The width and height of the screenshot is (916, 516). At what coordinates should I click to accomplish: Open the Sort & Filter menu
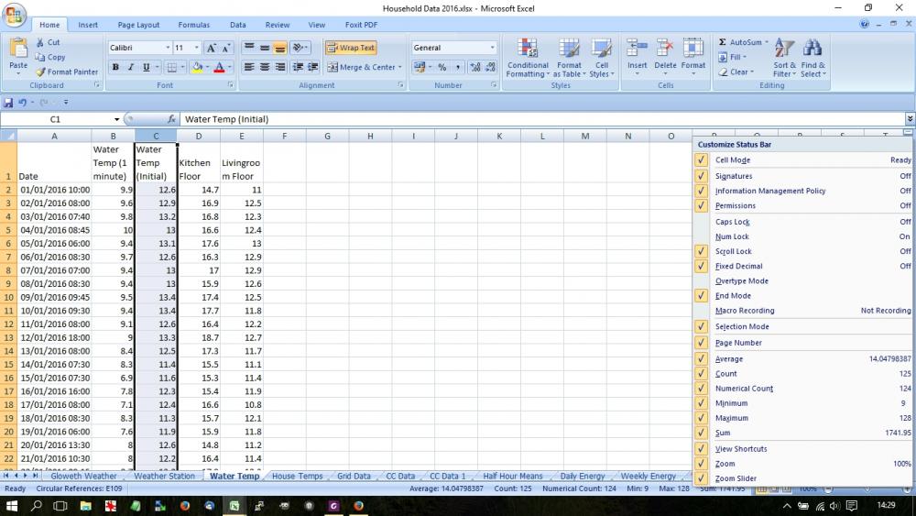(x=785, y=58)
